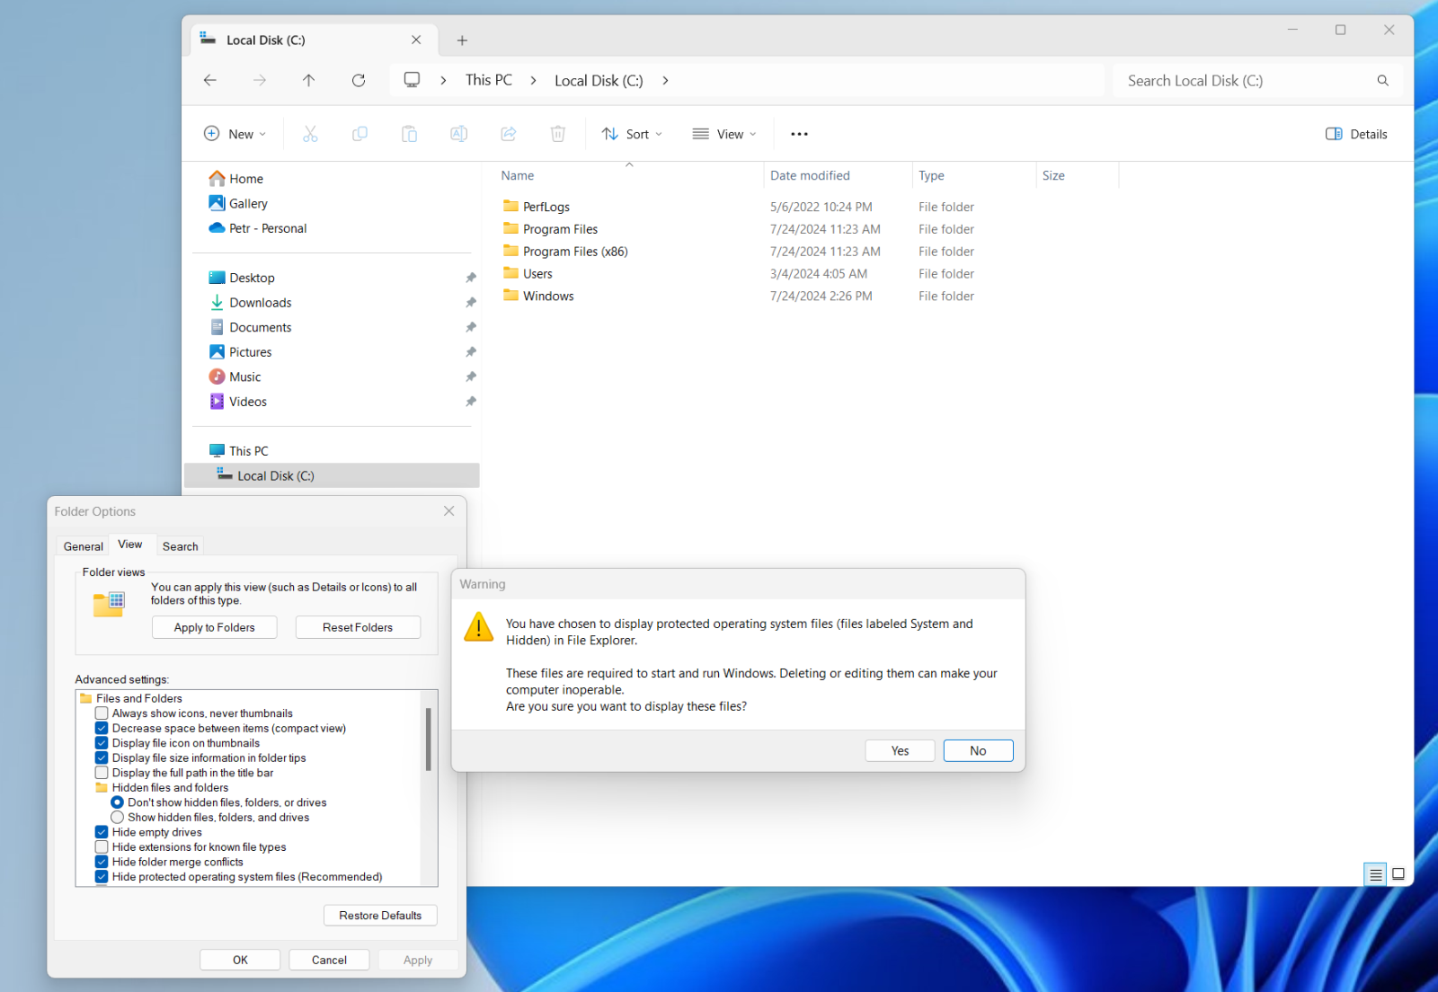Enable Hide extensions for known file types

tap(101, 846)
